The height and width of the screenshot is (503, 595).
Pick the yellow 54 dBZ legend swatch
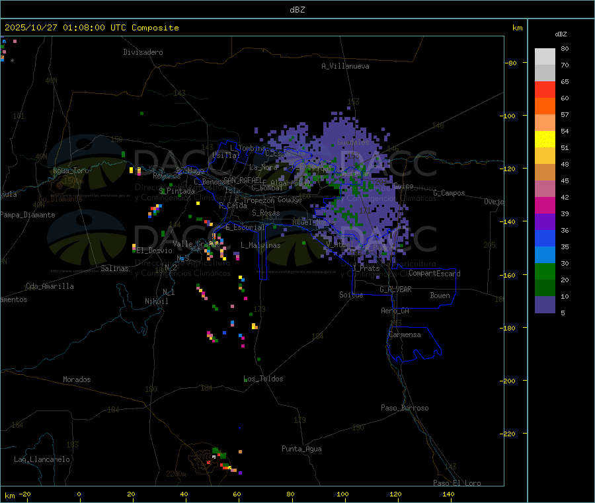point(545,139)
